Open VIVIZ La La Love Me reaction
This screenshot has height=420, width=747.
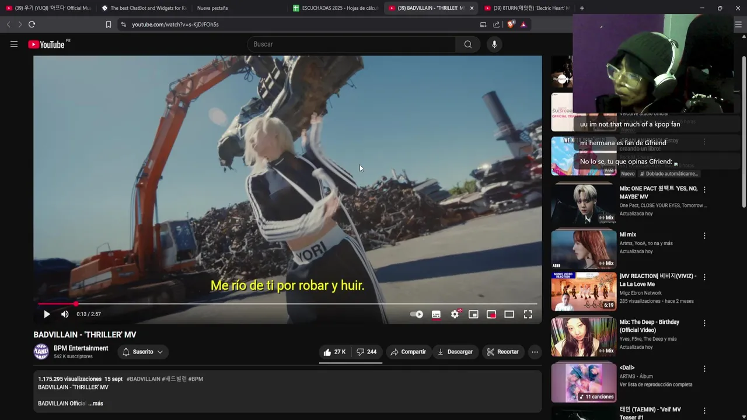[584, 292]
